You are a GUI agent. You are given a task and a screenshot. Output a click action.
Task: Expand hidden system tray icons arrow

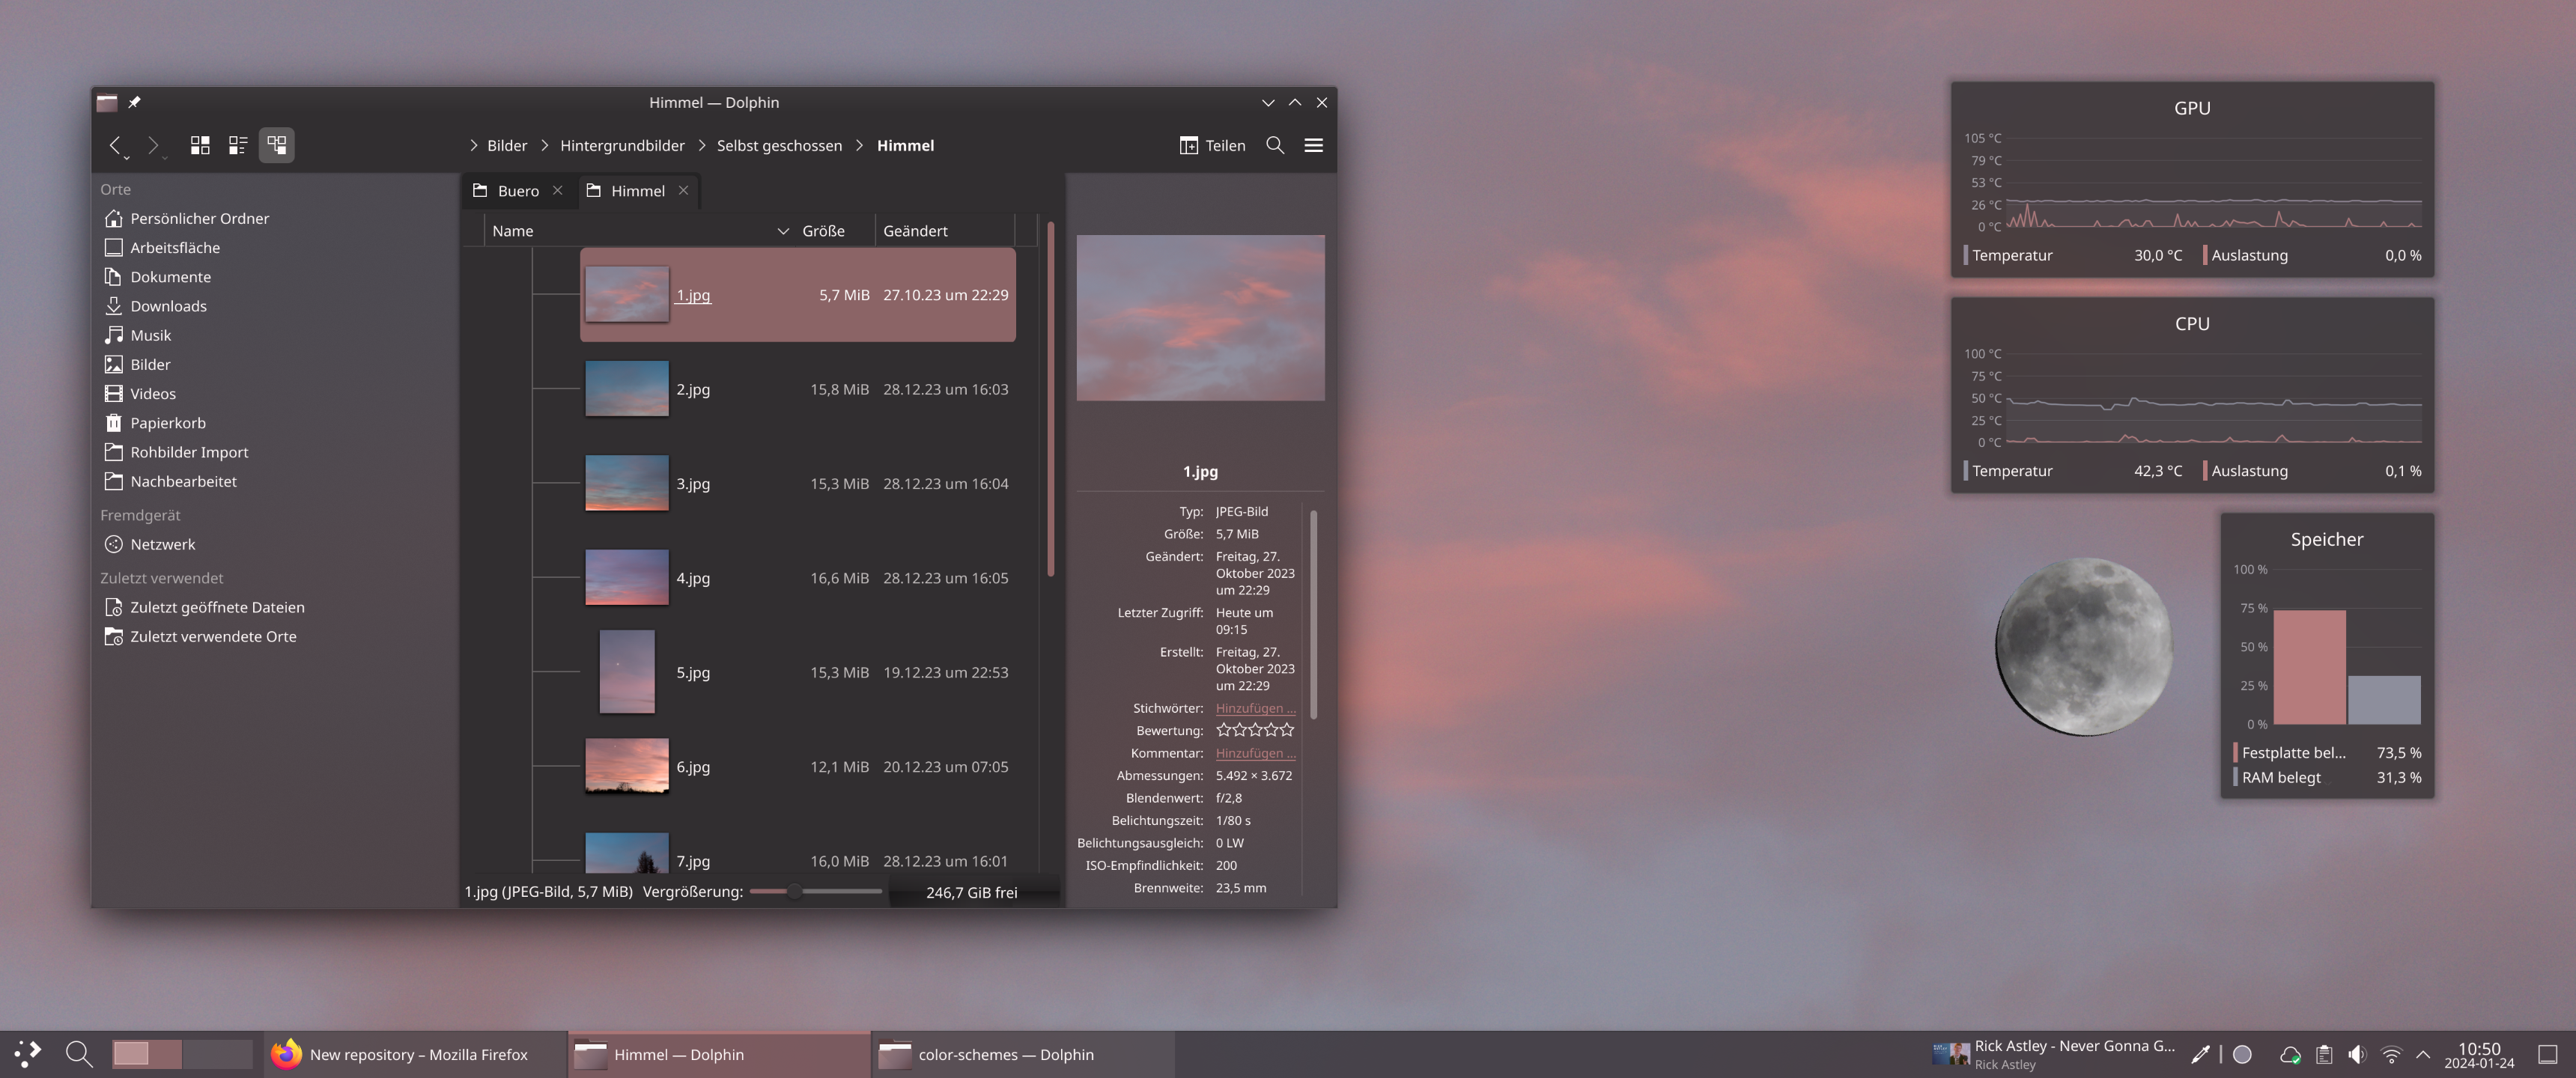2422,1054
